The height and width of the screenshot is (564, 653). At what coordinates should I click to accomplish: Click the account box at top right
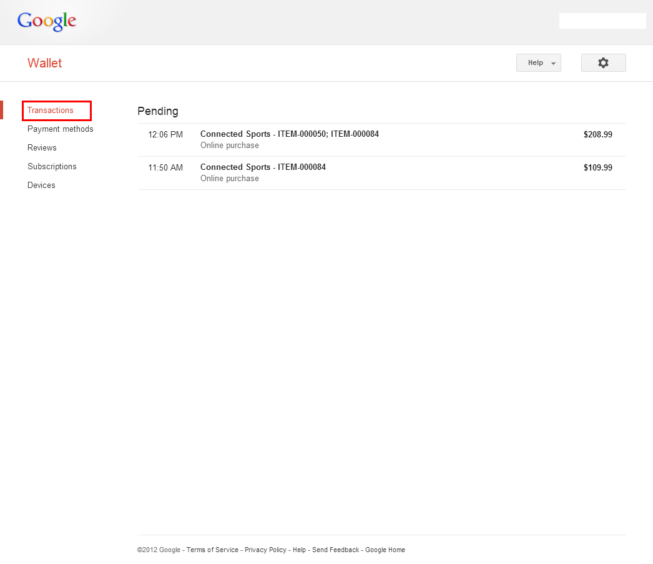(602, 21)
